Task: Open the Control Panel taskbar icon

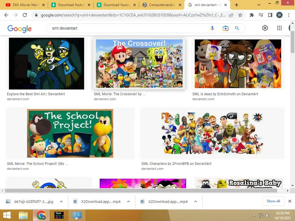Action: pyautogui.click(x=77, y=215)
